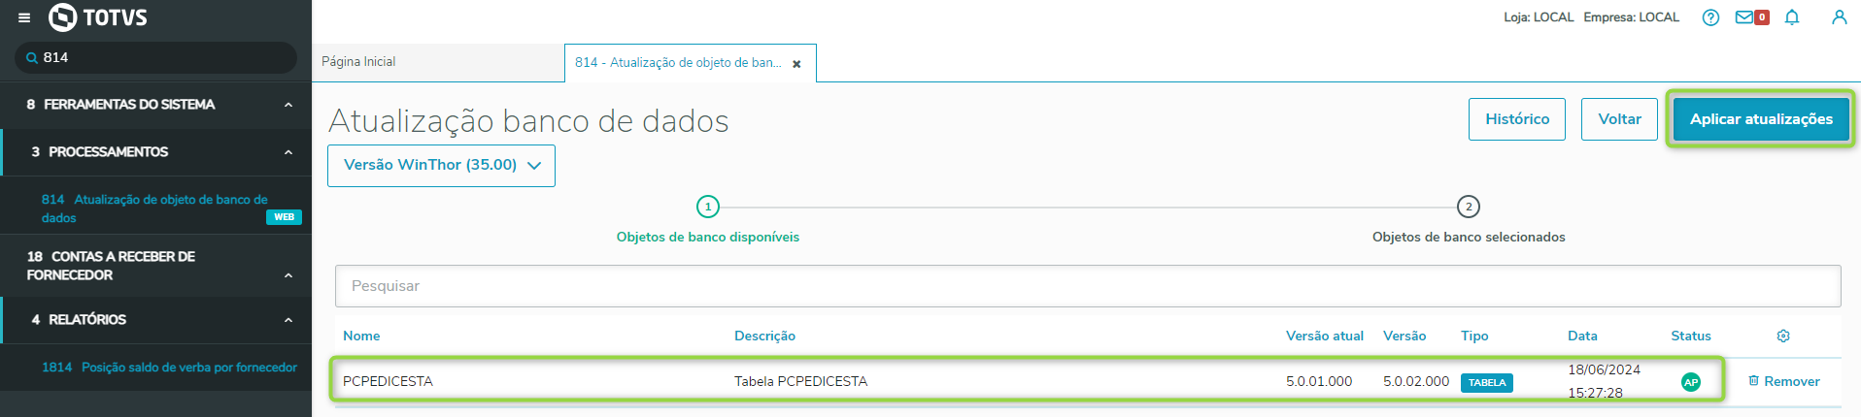Image resolution: width=1861 pixels, height=417 pixels.
Task: Open the notifications bell icon
Action: point(1792,17)
